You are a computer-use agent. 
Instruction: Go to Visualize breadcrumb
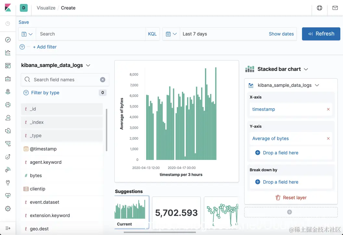(46, 8)
